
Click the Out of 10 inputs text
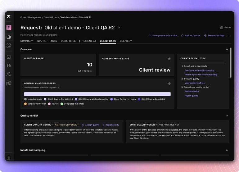85,71
